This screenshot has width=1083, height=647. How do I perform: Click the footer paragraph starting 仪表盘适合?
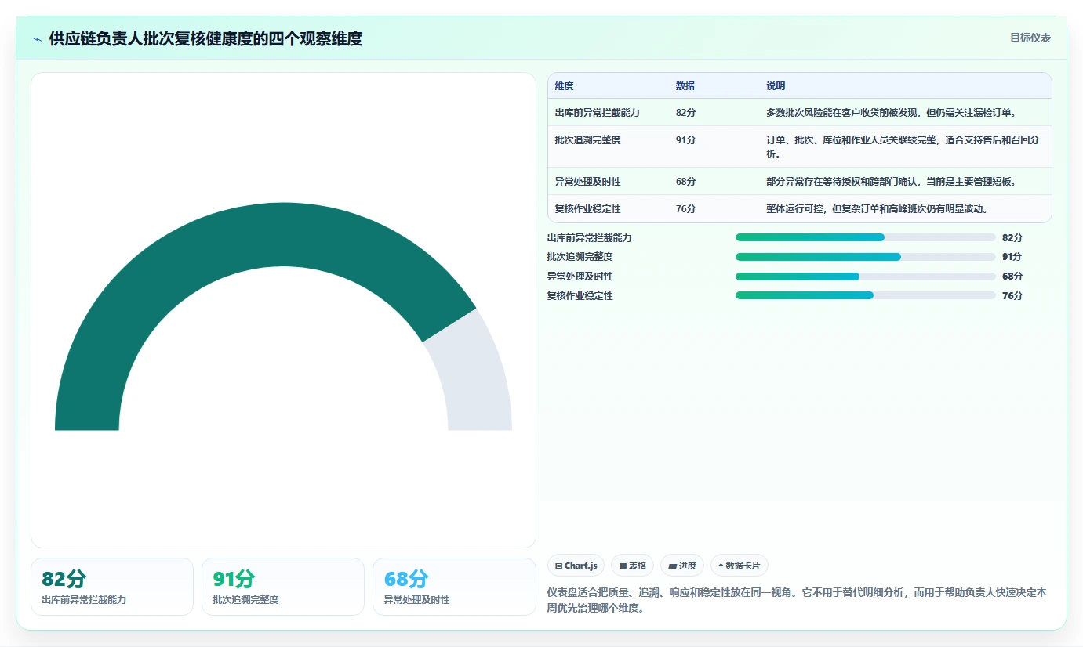click(797, 600)
